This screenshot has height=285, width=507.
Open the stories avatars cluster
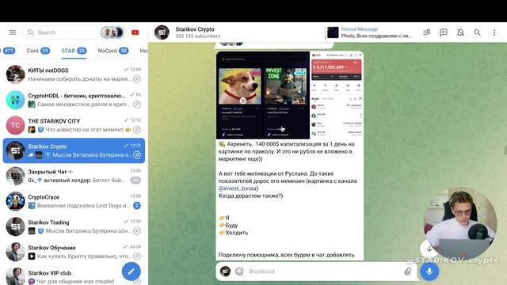(x=112, y=32)
